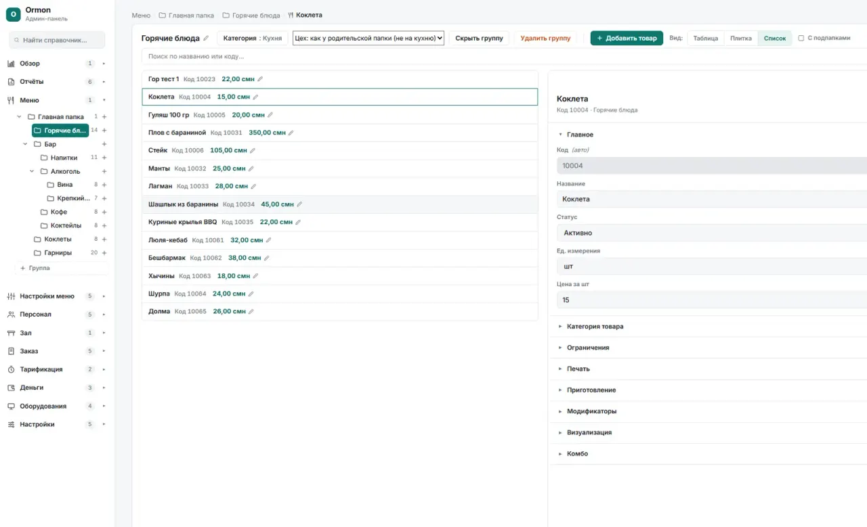Click the Добавить товар button
Screen dimensions: 867x527
(x=627, y=39)
